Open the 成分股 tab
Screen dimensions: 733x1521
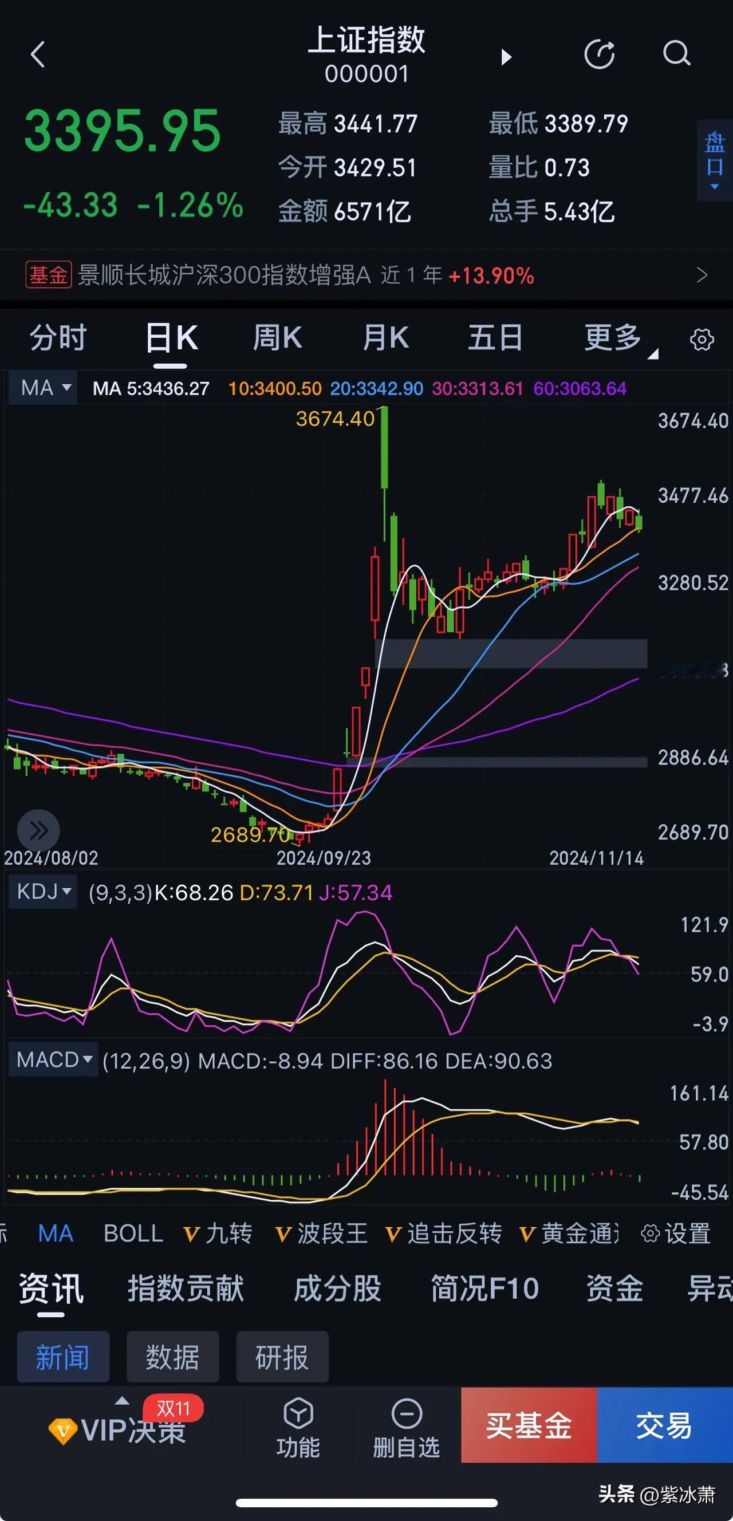coord(337,1288)
